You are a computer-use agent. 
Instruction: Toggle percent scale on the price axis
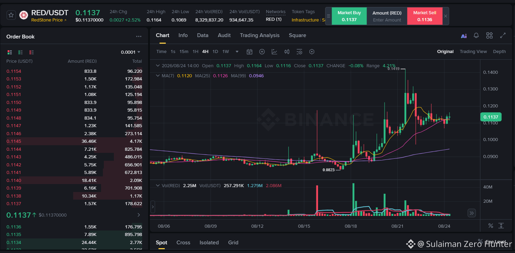tap(490, 226)
